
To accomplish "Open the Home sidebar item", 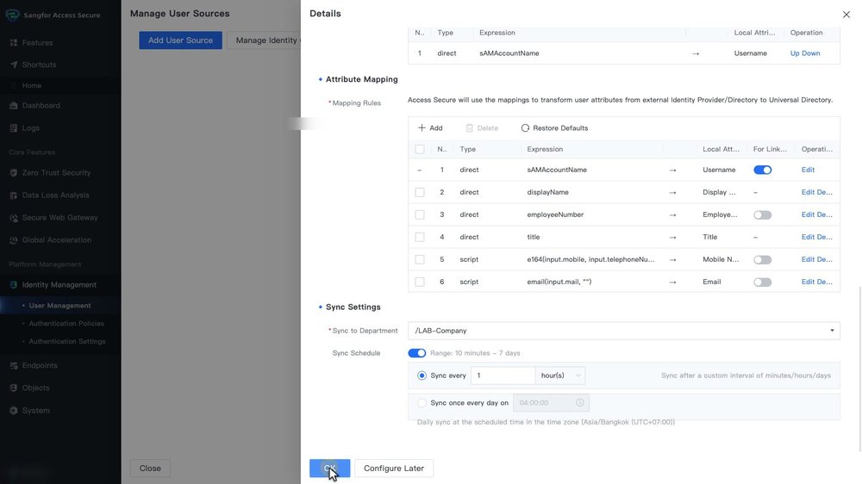I will coord(31,85).
